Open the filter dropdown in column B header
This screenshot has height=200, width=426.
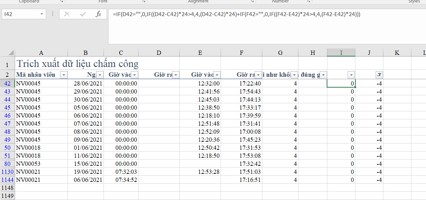pyautogui.click(x=100, y=75)
